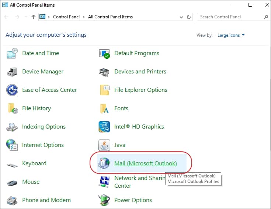Screen dimensions: 271x209
Task: Click the Device Manager icon
Action: (12, 72)
